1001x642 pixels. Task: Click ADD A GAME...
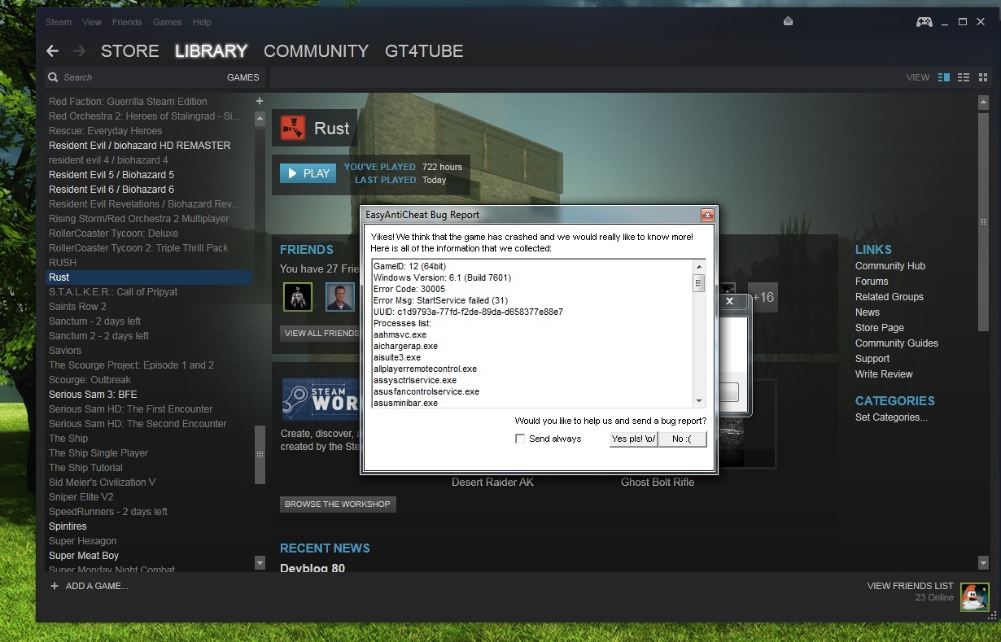tap(97, 586)
